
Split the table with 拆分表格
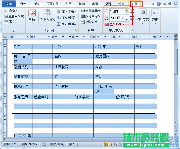pyautogui.click(x=89, y=22)
